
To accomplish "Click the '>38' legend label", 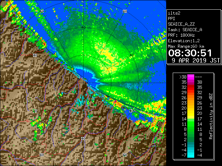I will (x=183, y=77).
